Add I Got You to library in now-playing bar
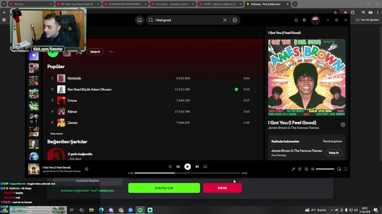The image size is (382, 214). tap(87, 169)
